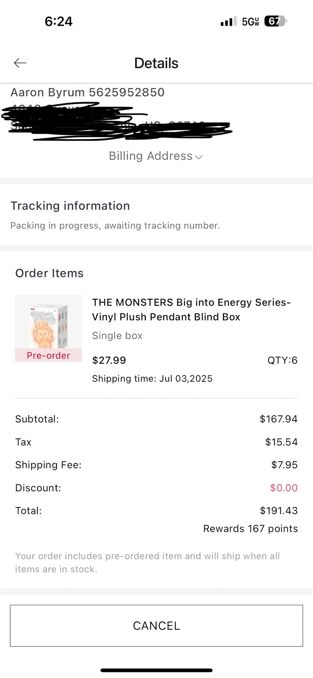
Task: Tap the battery level indicator
Action: 276,21
